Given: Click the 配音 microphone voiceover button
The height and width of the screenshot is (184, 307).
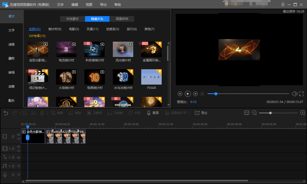Looking at the screenshot, I should coord(153,113).
